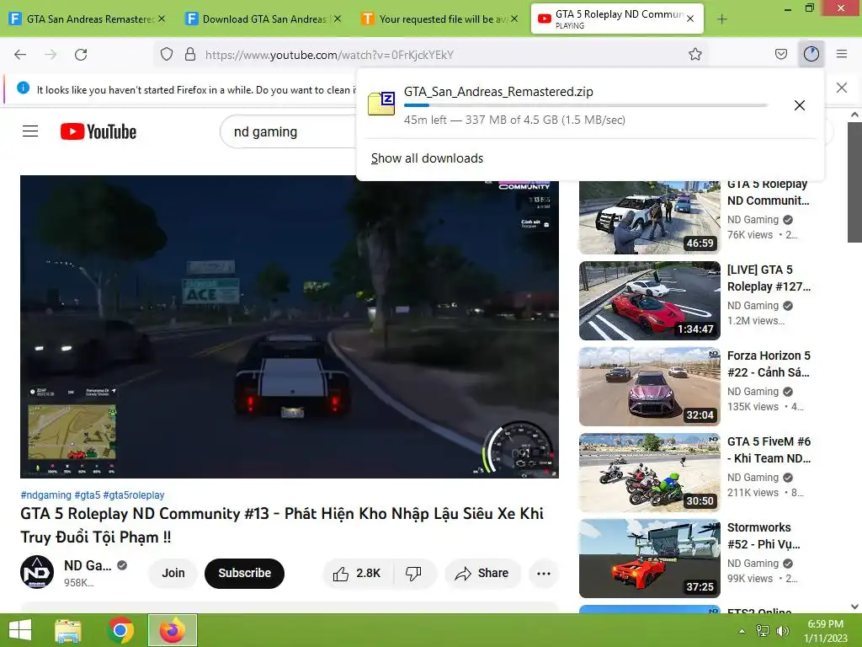The height and width of the screenshot is (647, 862).
Task: Click the YouTube logo to go home
Action: (98, 131)
